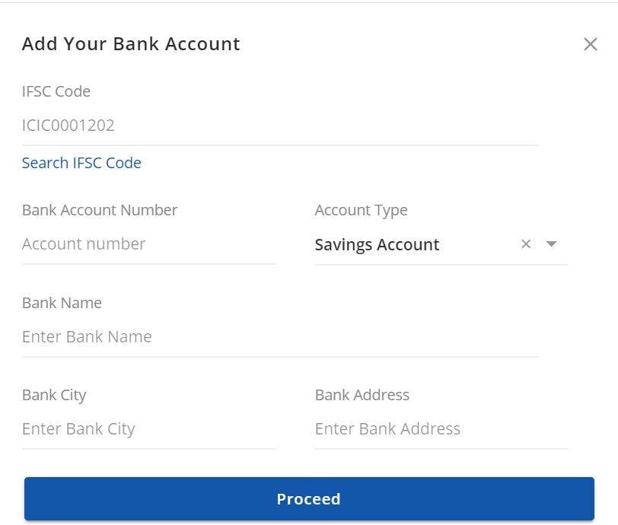
Task: Click the Account Type label
Action: (361, 210)
